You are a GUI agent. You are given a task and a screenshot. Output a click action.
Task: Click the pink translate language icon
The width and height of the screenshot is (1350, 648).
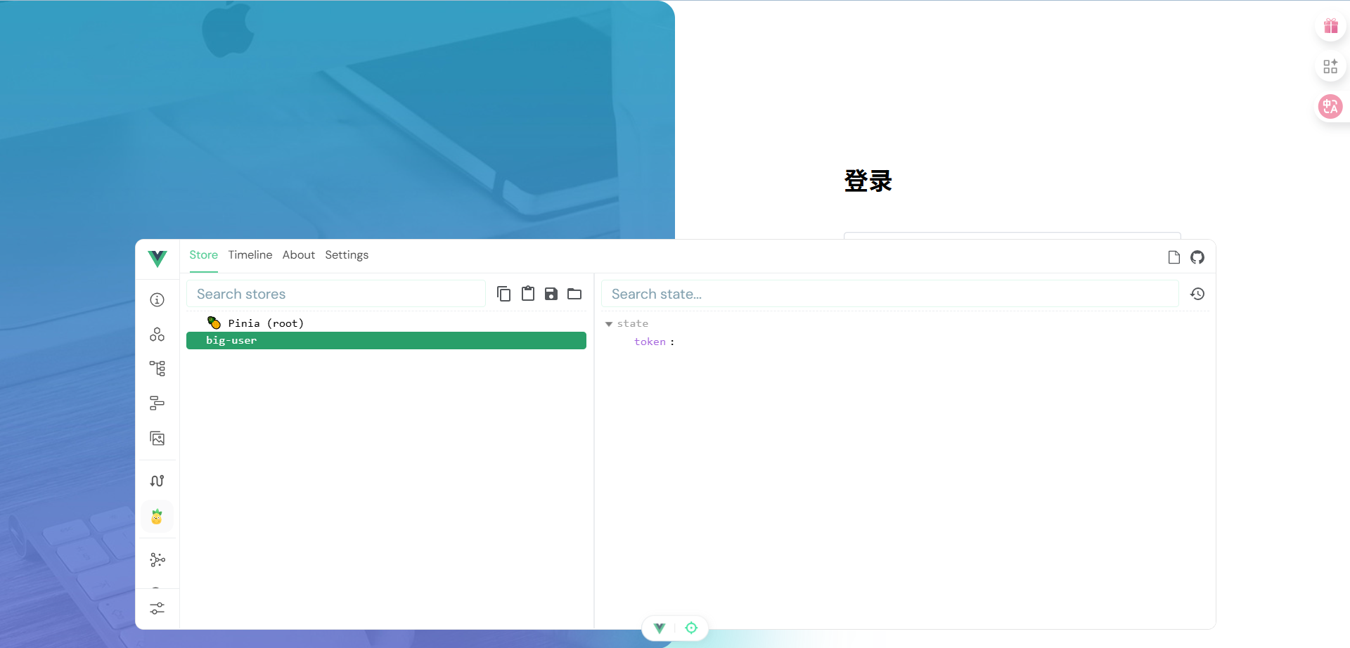click(1330, 107)
